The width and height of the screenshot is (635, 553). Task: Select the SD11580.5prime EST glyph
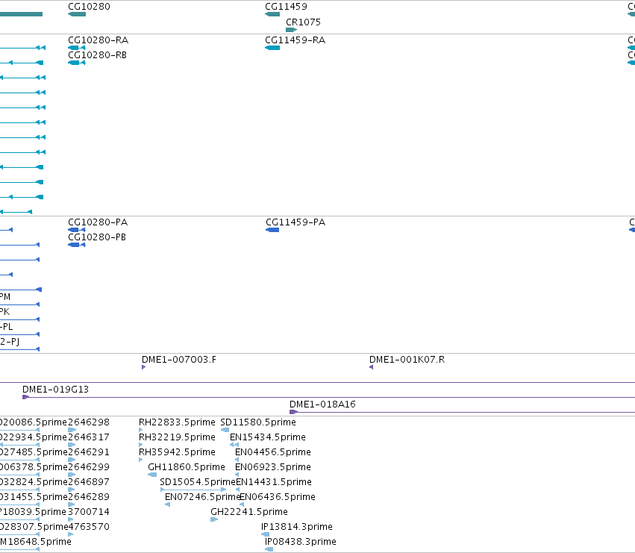[225, 430]
